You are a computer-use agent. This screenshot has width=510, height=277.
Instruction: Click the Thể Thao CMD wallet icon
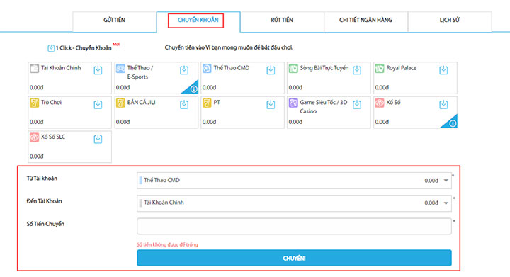click(207, 68)
